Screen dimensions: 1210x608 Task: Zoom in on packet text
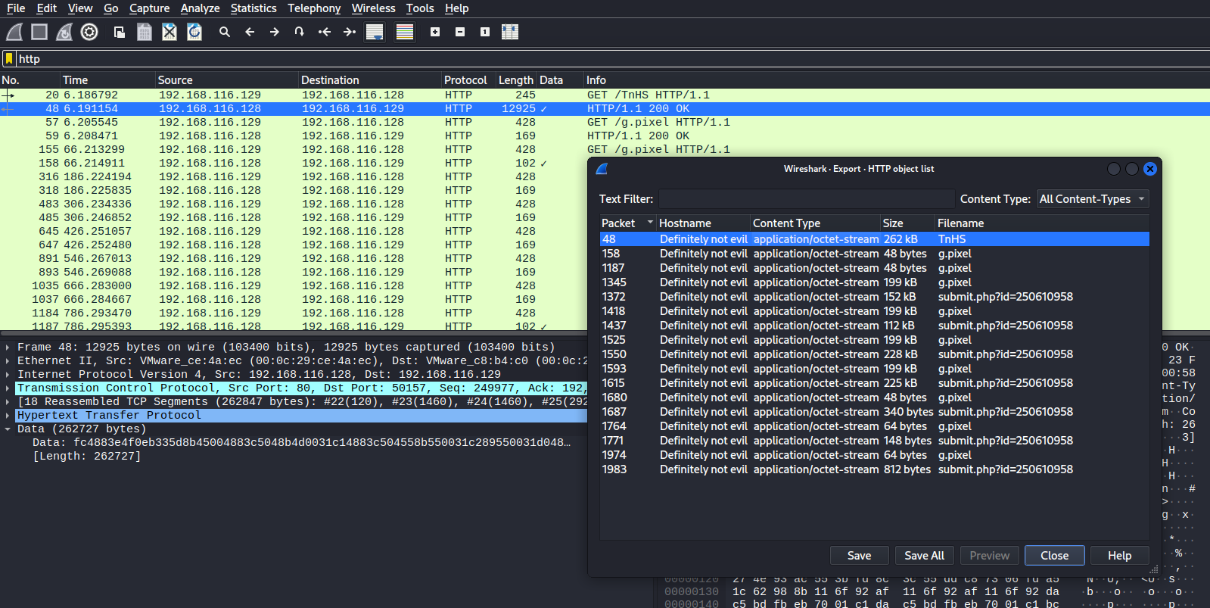pyautogui.click(x=435, y=32)
